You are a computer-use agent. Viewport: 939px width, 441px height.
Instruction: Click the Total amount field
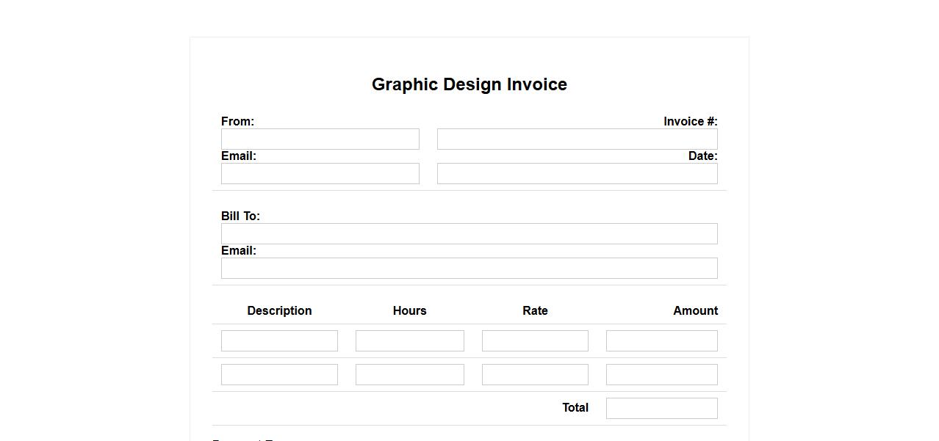[661, 408]
